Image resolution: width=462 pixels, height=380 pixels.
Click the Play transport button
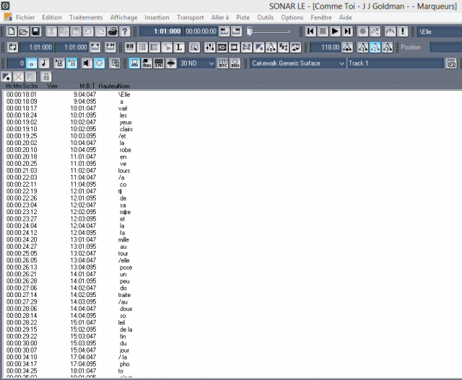point(335,31)
